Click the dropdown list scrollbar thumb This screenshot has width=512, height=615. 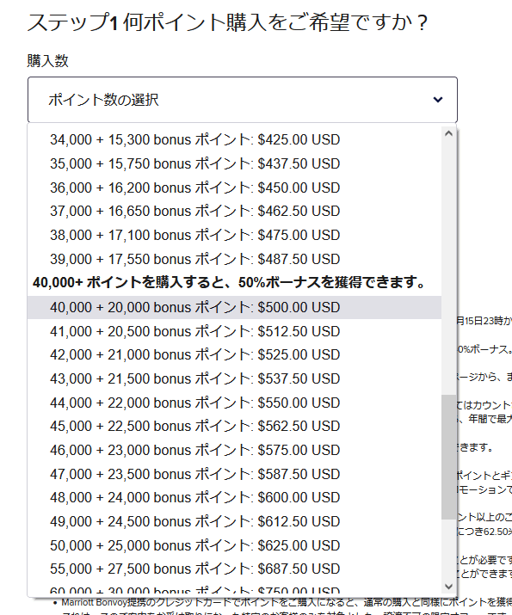pos(449,457)
